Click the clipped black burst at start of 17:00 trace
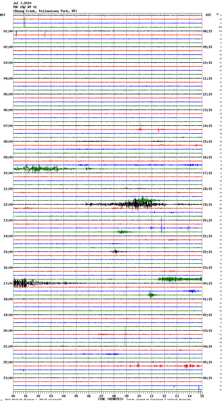Viewport: 223px width, 403px height. tap(20, 283)
